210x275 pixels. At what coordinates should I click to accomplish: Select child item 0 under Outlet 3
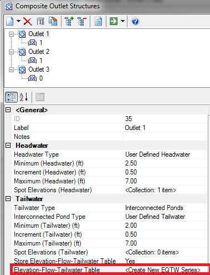pos(41,78)
